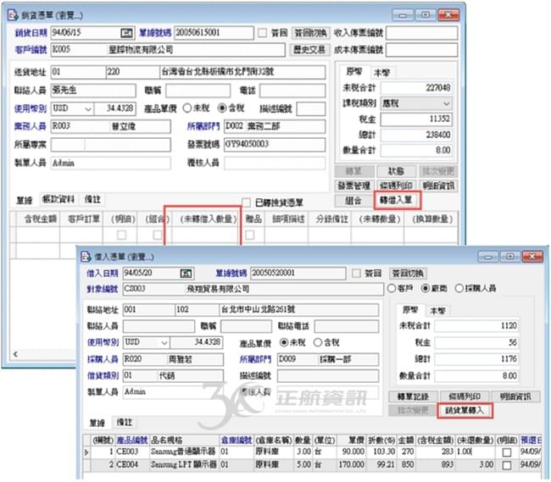Switch to 備註 tab in the borrow voucher
551x482 pixels.
tap(125, 422)
